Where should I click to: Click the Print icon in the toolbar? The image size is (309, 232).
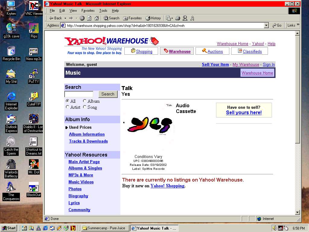coord(178,18)
